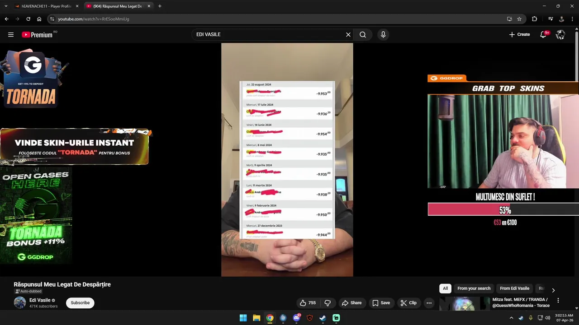Show hidden system tray icons
579x325 pixels.
click(x=511, y=318)
